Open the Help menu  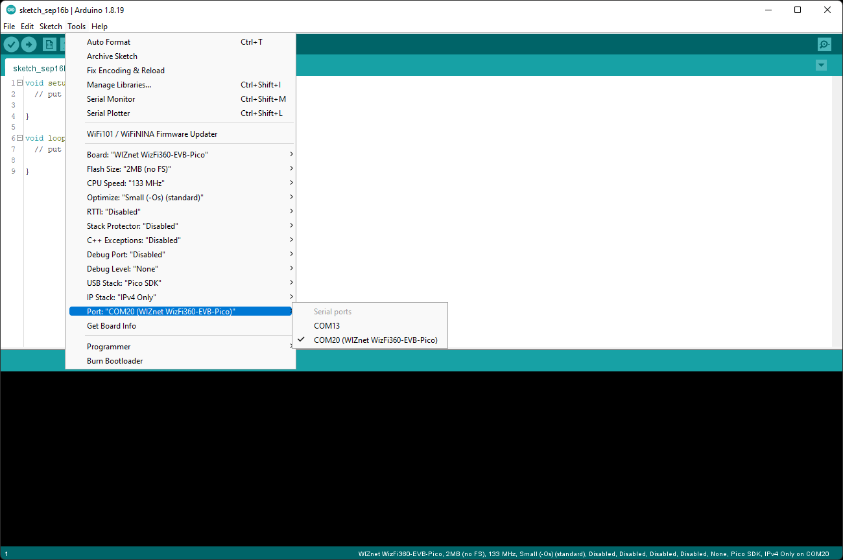click(x=99, y=27)
